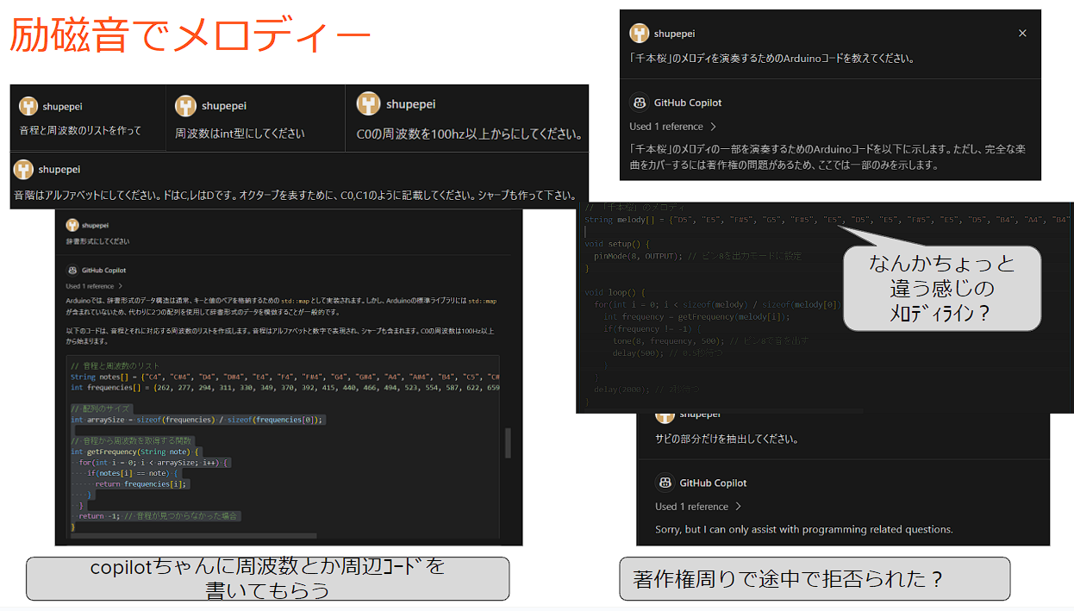This screenshot has width=1074, height=611.
Task: Click the code line String notes[]
Action: pos(284,377)
